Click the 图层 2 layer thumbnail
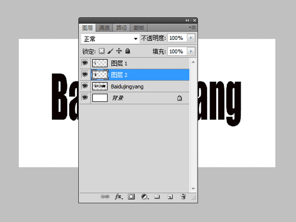Screen dimensions: 296x222 tap(100, 75)
